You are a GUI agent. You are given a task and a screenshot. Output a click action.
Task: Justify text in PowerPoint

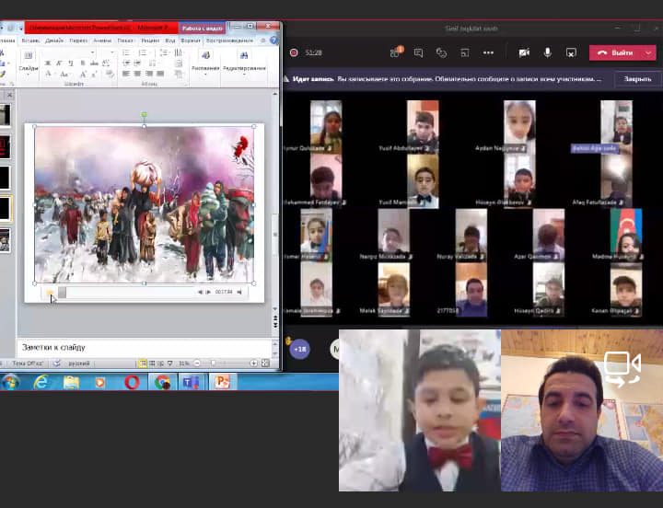pos(160,74)
